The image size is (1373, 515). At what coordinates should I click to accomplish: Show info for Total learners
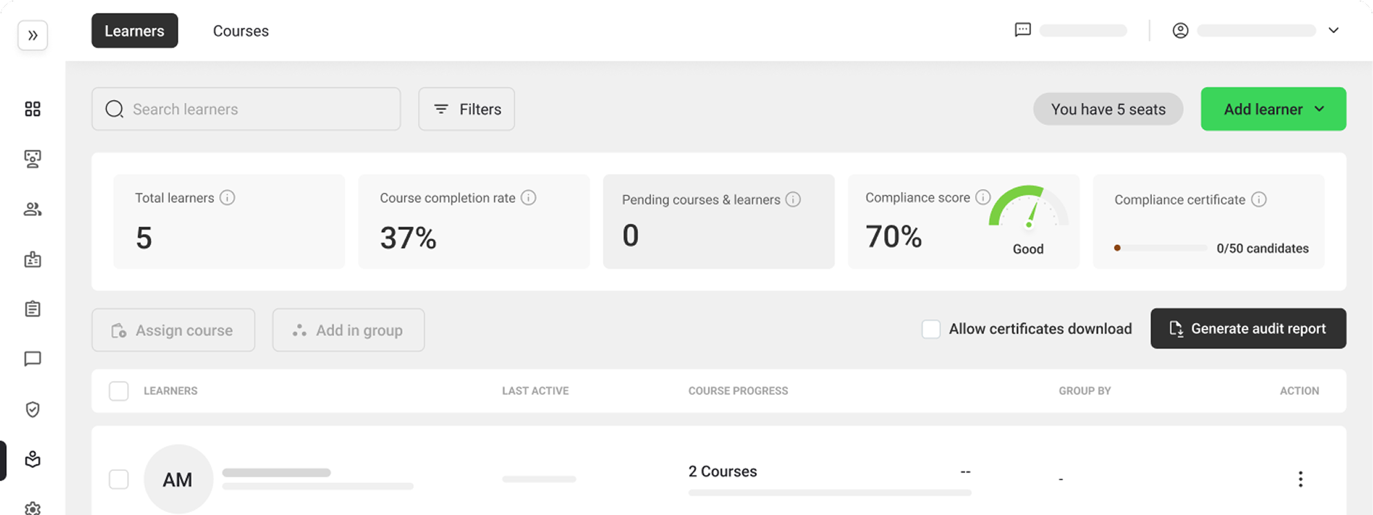click(x=227, y=198)
